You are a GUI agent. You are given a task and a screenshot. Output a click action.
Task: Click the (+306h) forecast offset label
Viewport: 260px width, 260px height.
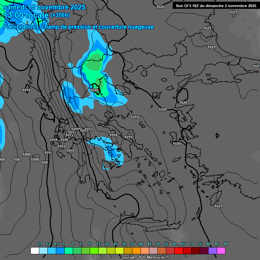[x=60, y=15]
